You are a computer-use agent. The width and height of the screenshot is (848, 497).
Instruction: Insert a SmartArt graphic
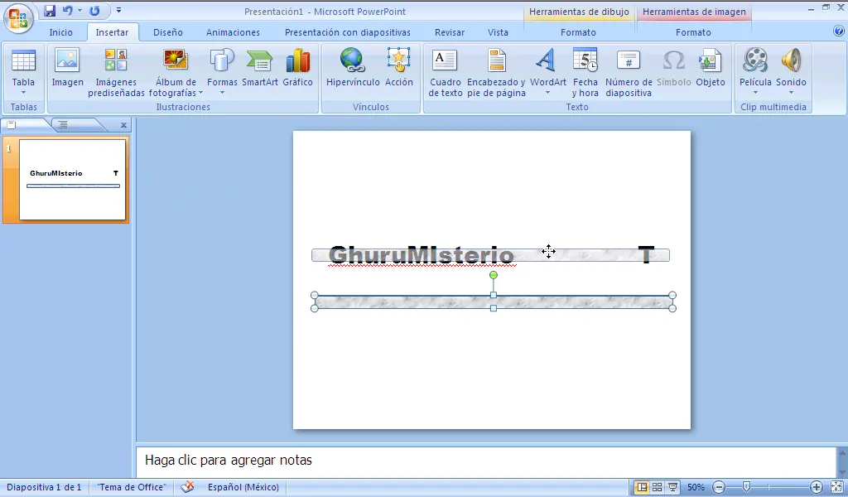coord(259,68)
